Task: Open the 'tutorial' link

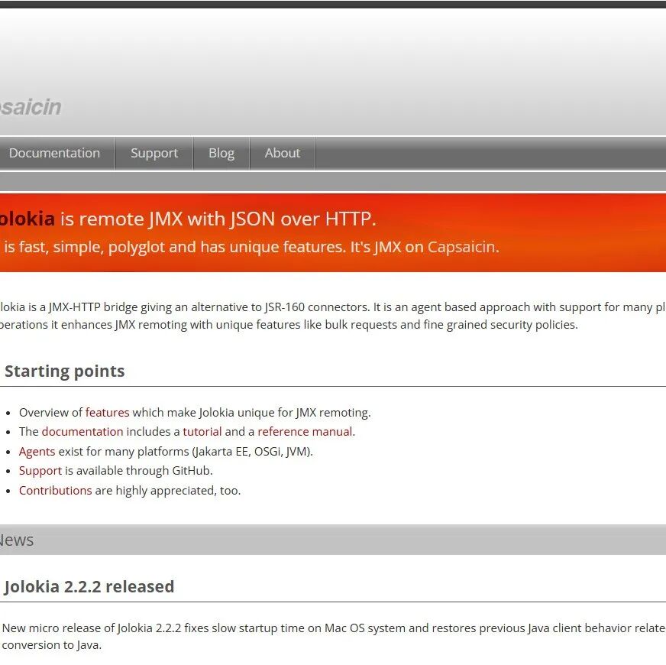Action: point(202,432)
